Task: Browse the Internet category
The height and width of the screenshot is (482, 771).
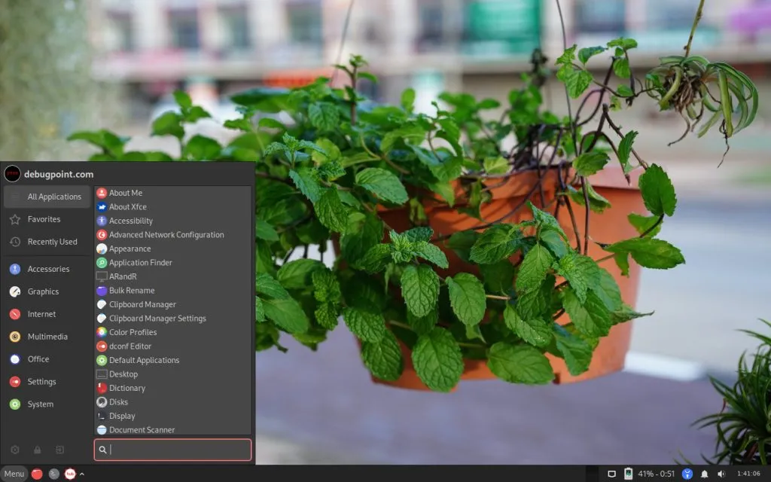Action: (47, 314)
